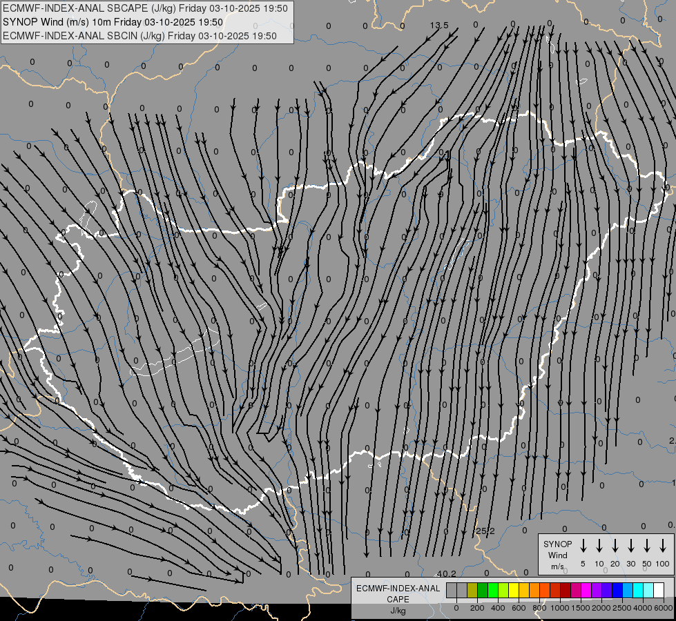676x621 pixels.
Task: Click the ECMWF-INDEX-ANAL SBCIN title line
Action: (139, 36)
